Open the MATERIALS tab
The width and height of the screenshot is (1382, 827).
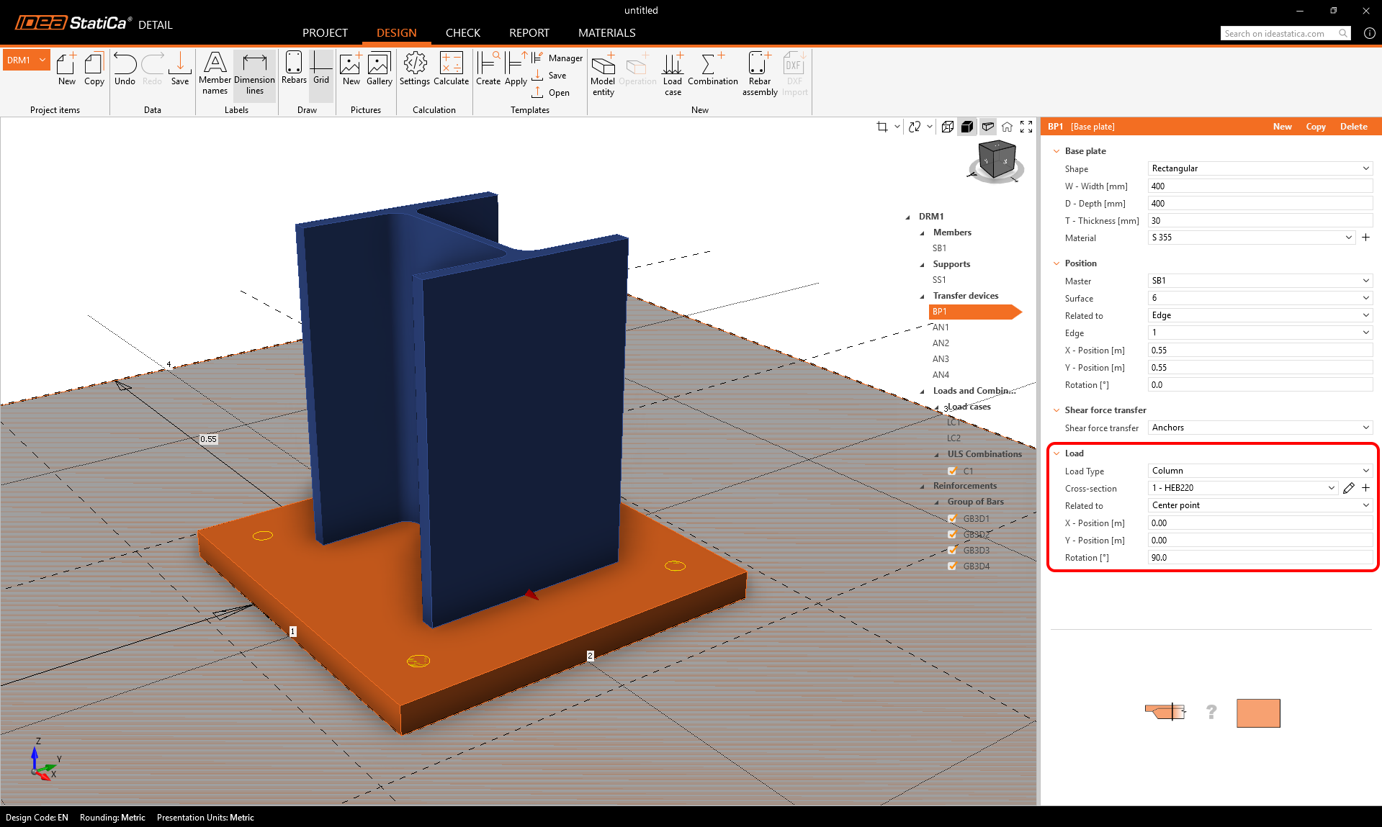[606, 33]
